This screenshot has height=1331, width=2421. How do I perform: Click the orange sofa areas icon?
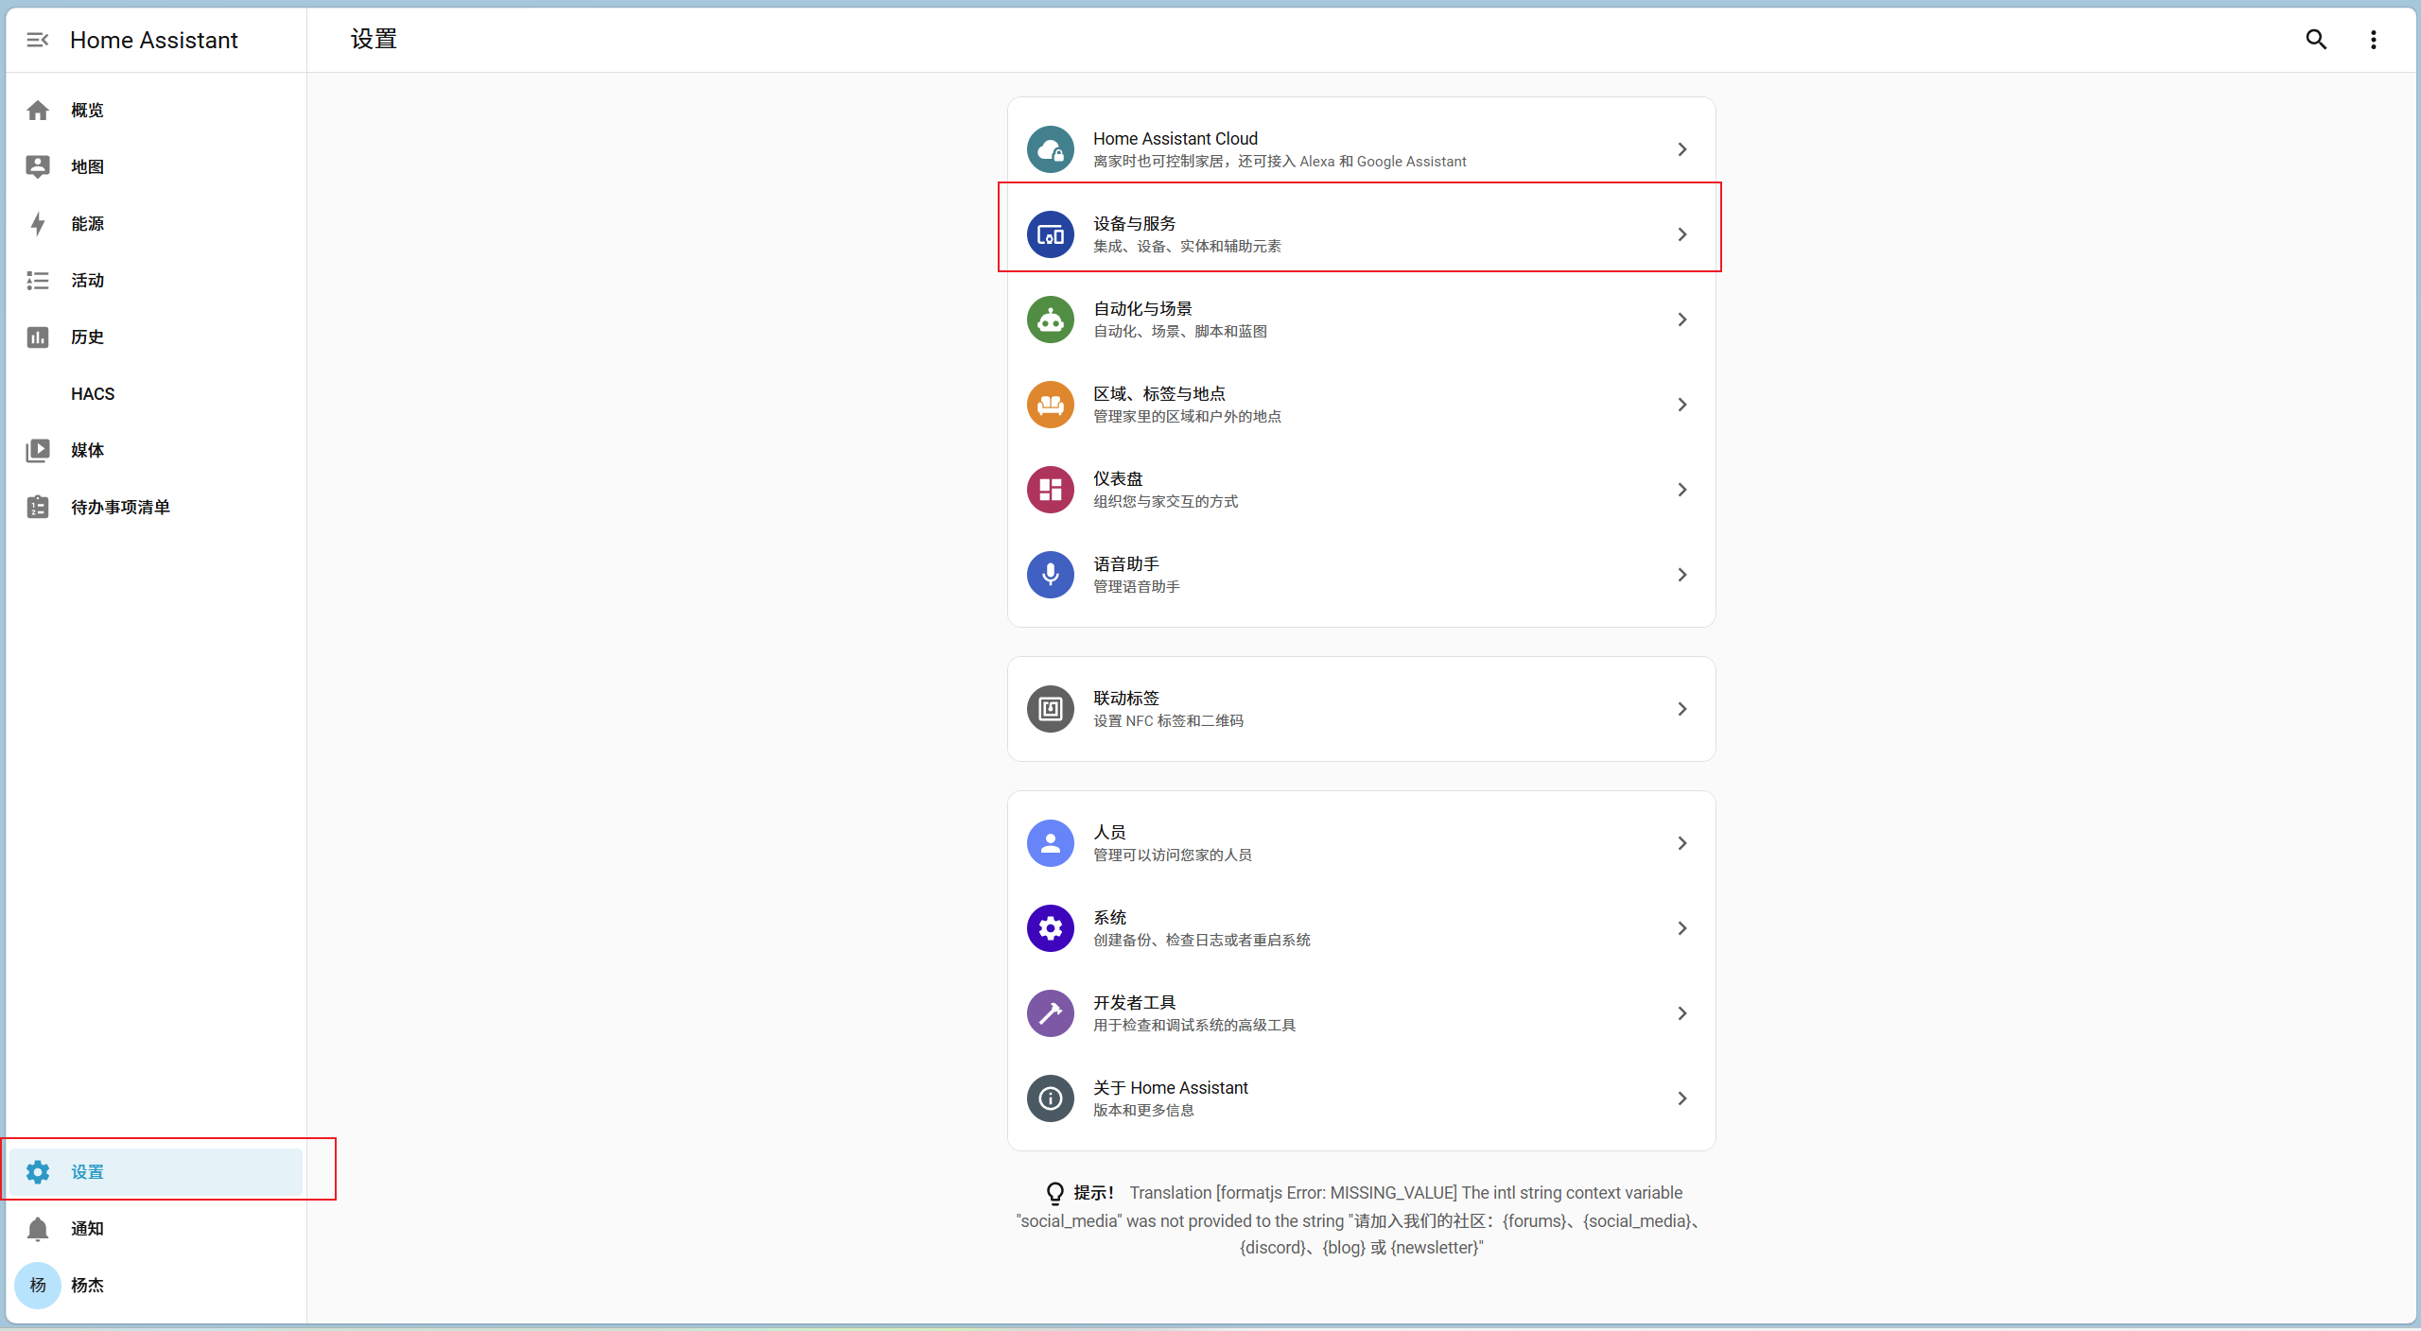pos(1050,405)
